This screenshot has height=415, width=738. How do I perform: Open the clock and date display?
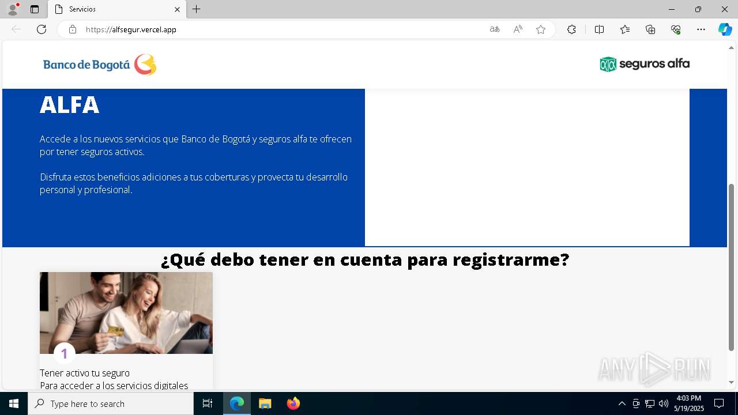tap(689, 403)
